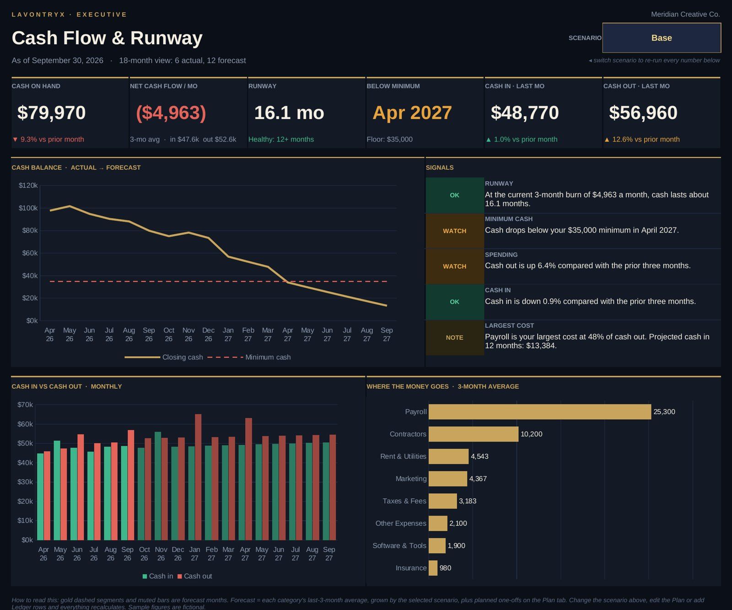Click the WATCH badge beside Minimum Cash
The height and width of the screenshot is (610, 732).
point(454,231)
